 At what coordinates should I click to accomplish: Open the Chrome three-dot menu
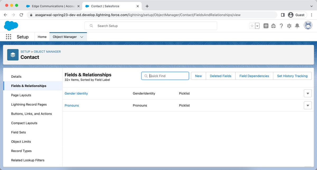(311, 15)
